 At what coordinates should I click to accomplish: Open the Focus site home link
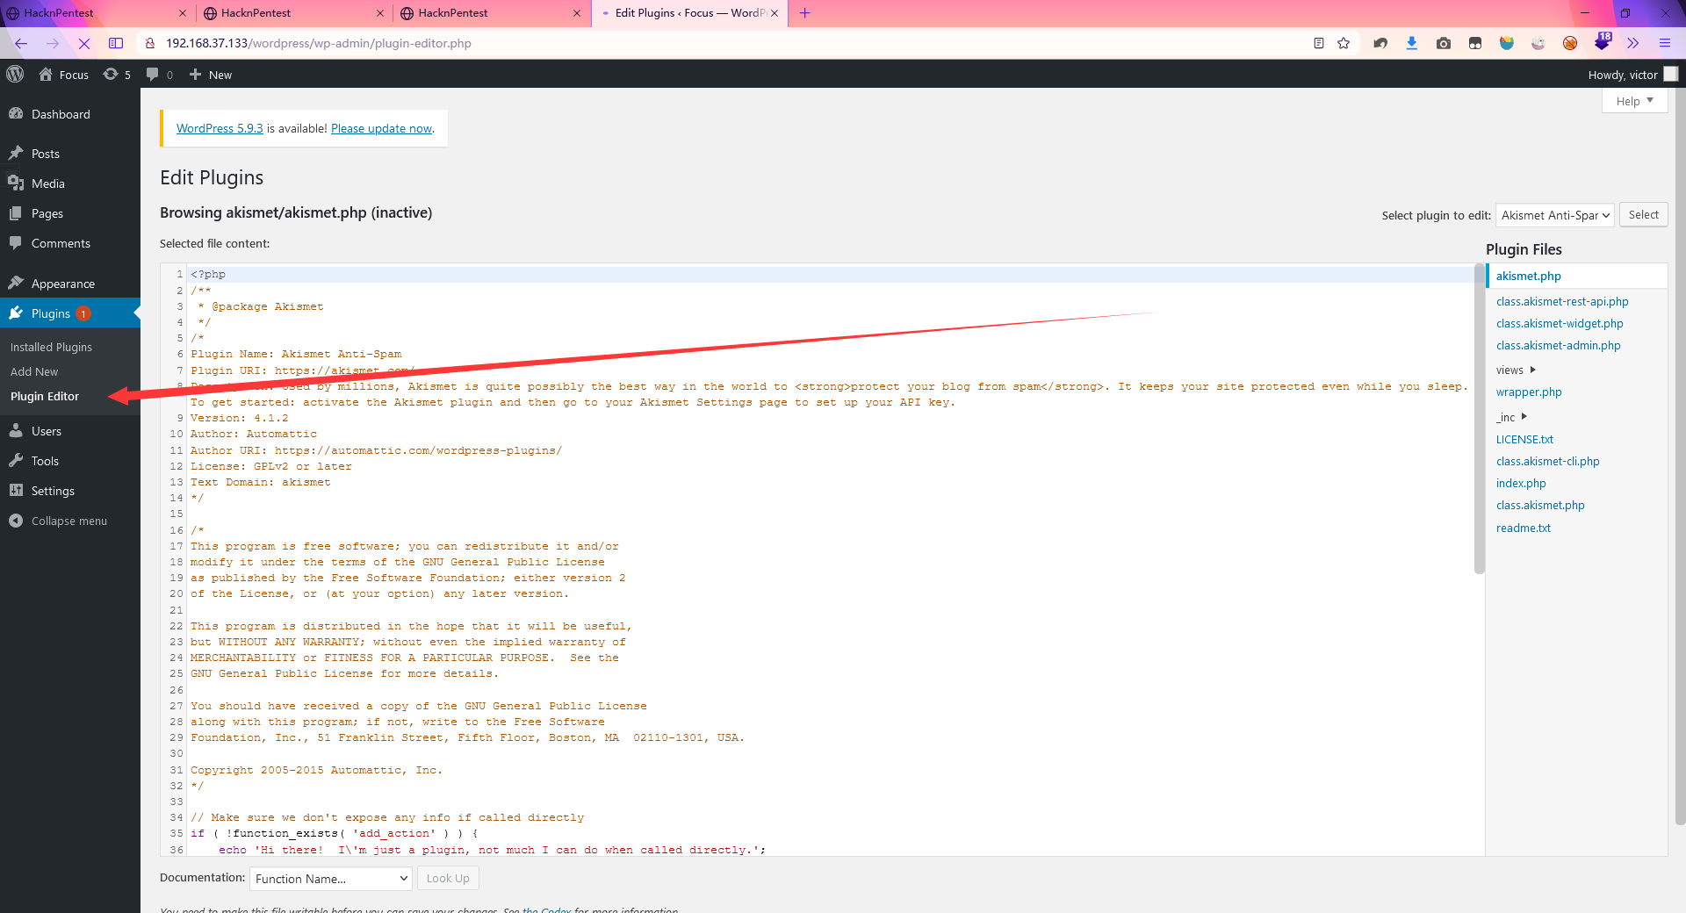click(x=64, y=75)
